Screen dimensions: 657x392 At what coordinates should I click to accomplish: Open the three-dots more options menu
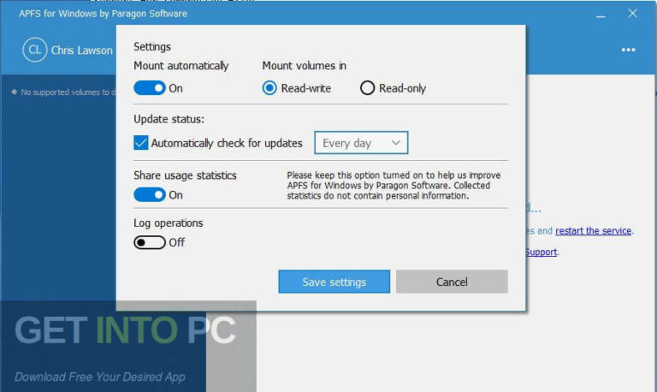(628, 50)
